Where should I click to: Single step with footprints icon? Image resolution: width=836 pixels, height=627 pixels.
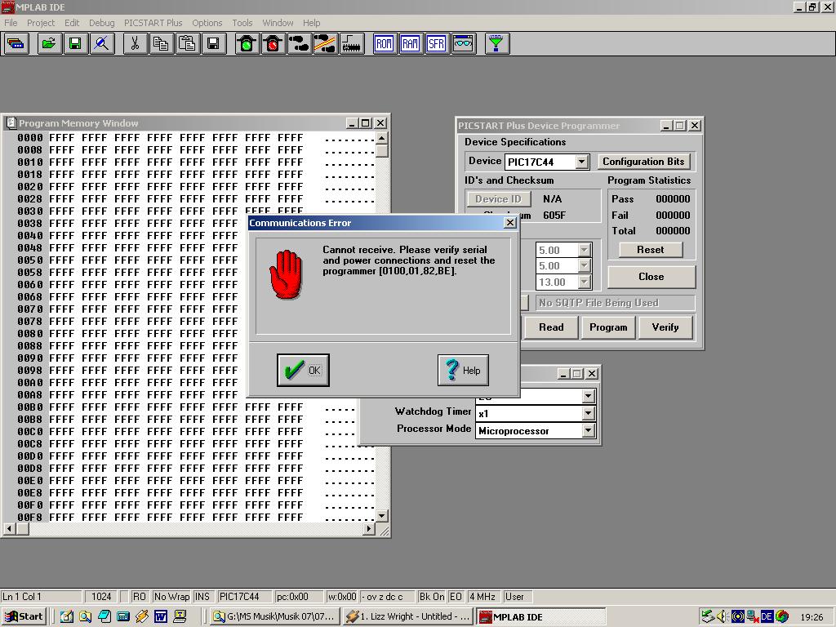click(299, 44)
